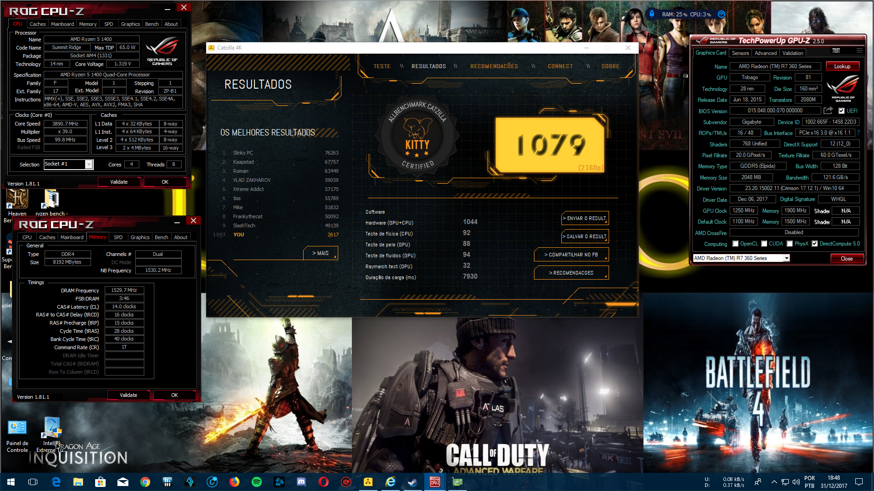Viewport: 874px width, 491px height.
Task: Open SPD tab in lower CPU-Z window
Action: pyautogui.click(x=118, y=237)
